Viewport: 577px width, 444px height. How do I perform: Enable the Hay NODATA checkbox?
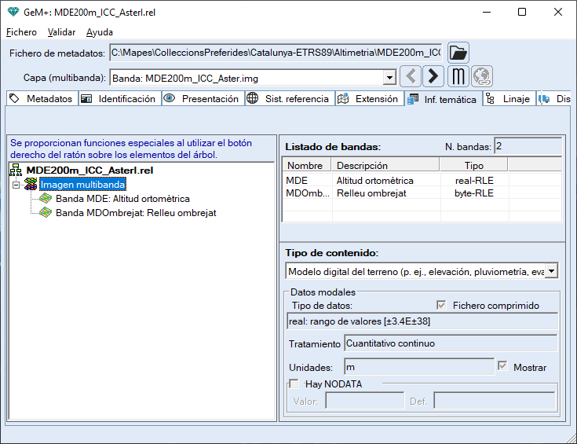click(294, 384)
